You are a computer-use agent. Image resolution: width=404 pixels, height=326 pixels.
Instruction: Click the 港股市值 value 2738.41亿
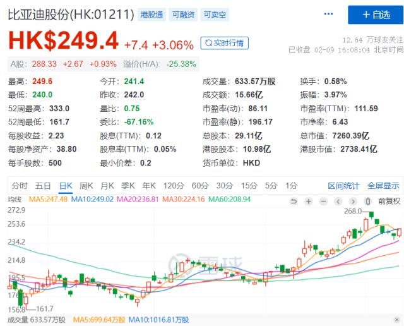(x=359, y=149)
